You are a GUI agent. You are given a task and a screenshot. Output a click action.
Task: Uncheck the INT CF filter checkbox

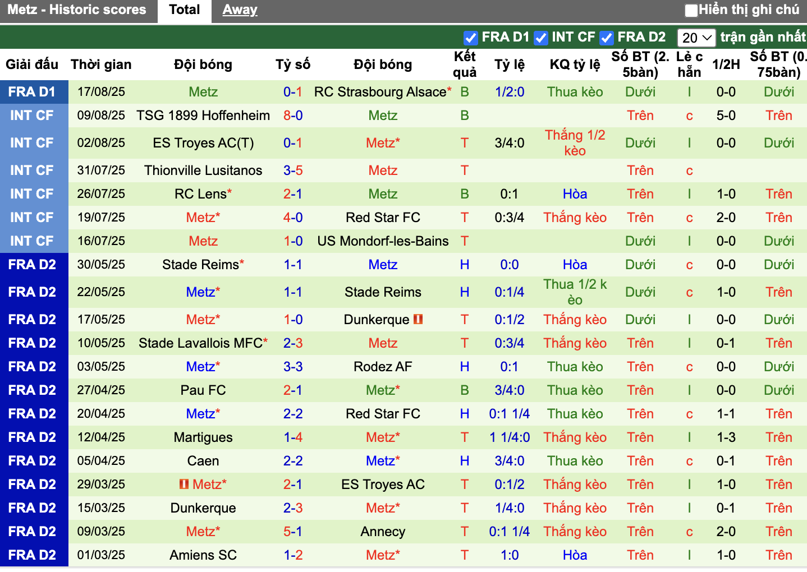click(x=541, y=38)
